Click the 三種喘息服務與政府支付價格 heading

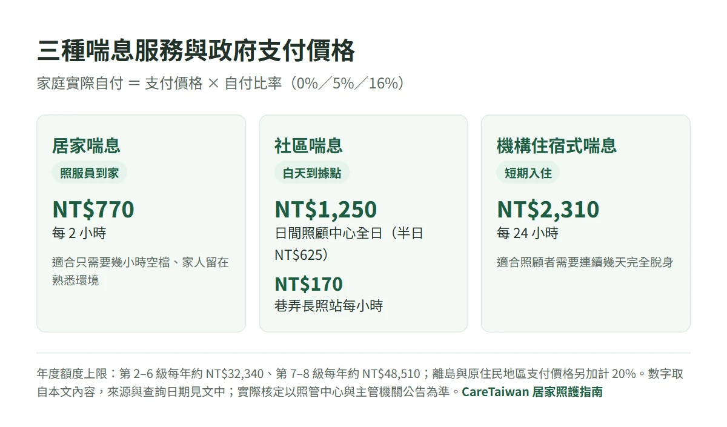tap(196, 51)
